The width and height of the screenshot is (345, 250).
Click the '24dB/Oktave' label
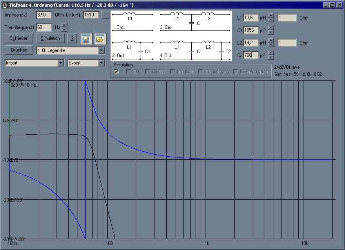pyautogui.click(x=287, y=67)
